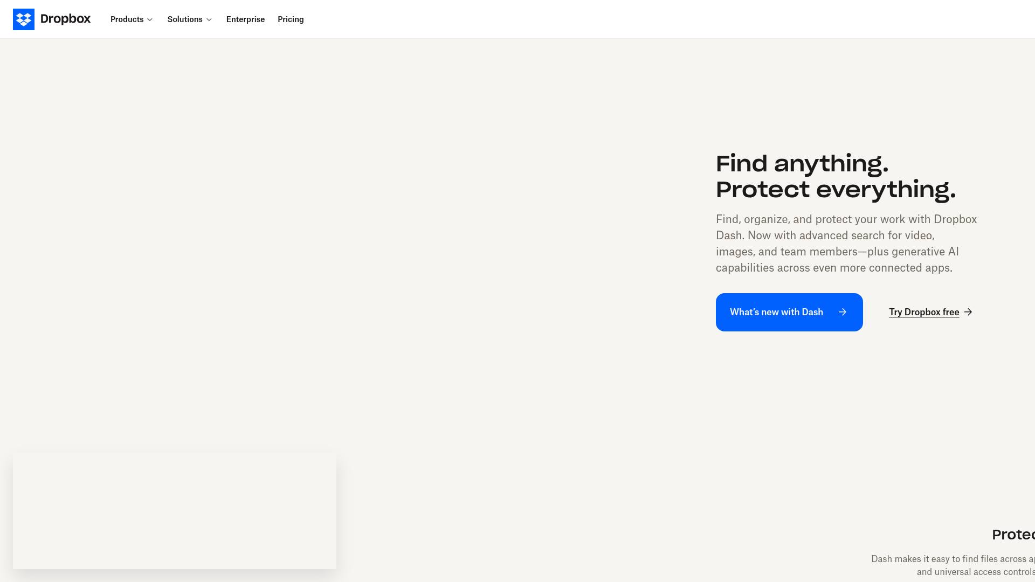Click the blue Dropbox box logo icon
1035x582 pixels.
(x=24, y=19)
